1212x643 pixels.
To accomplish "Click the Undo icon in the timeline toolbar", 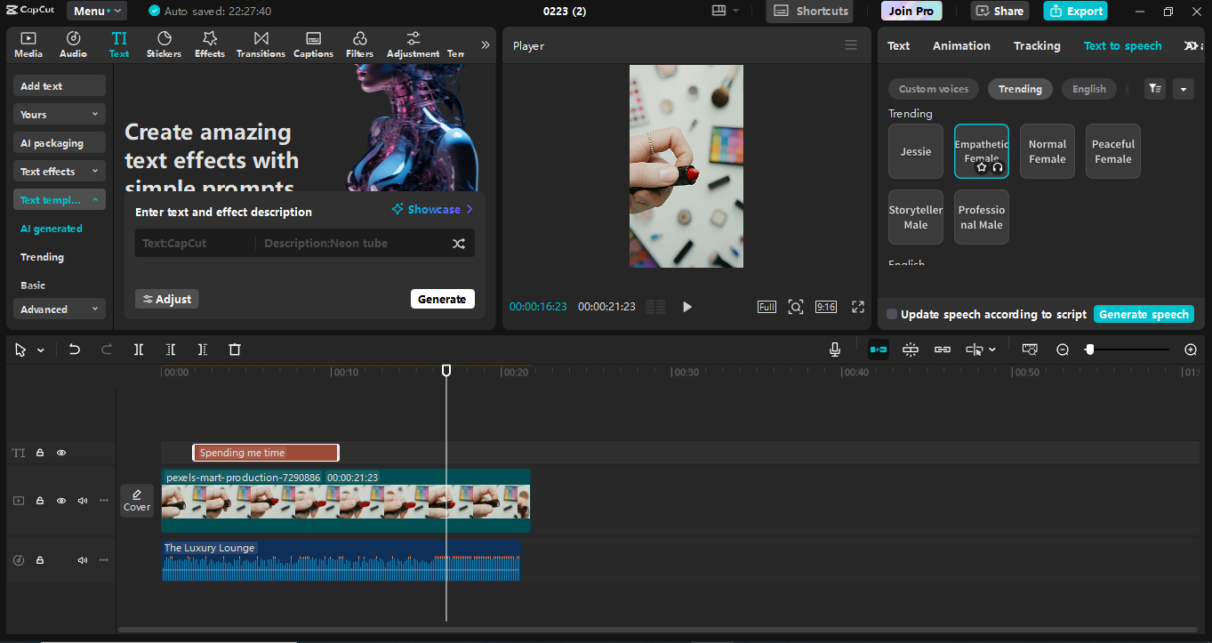I will [76, 350].
